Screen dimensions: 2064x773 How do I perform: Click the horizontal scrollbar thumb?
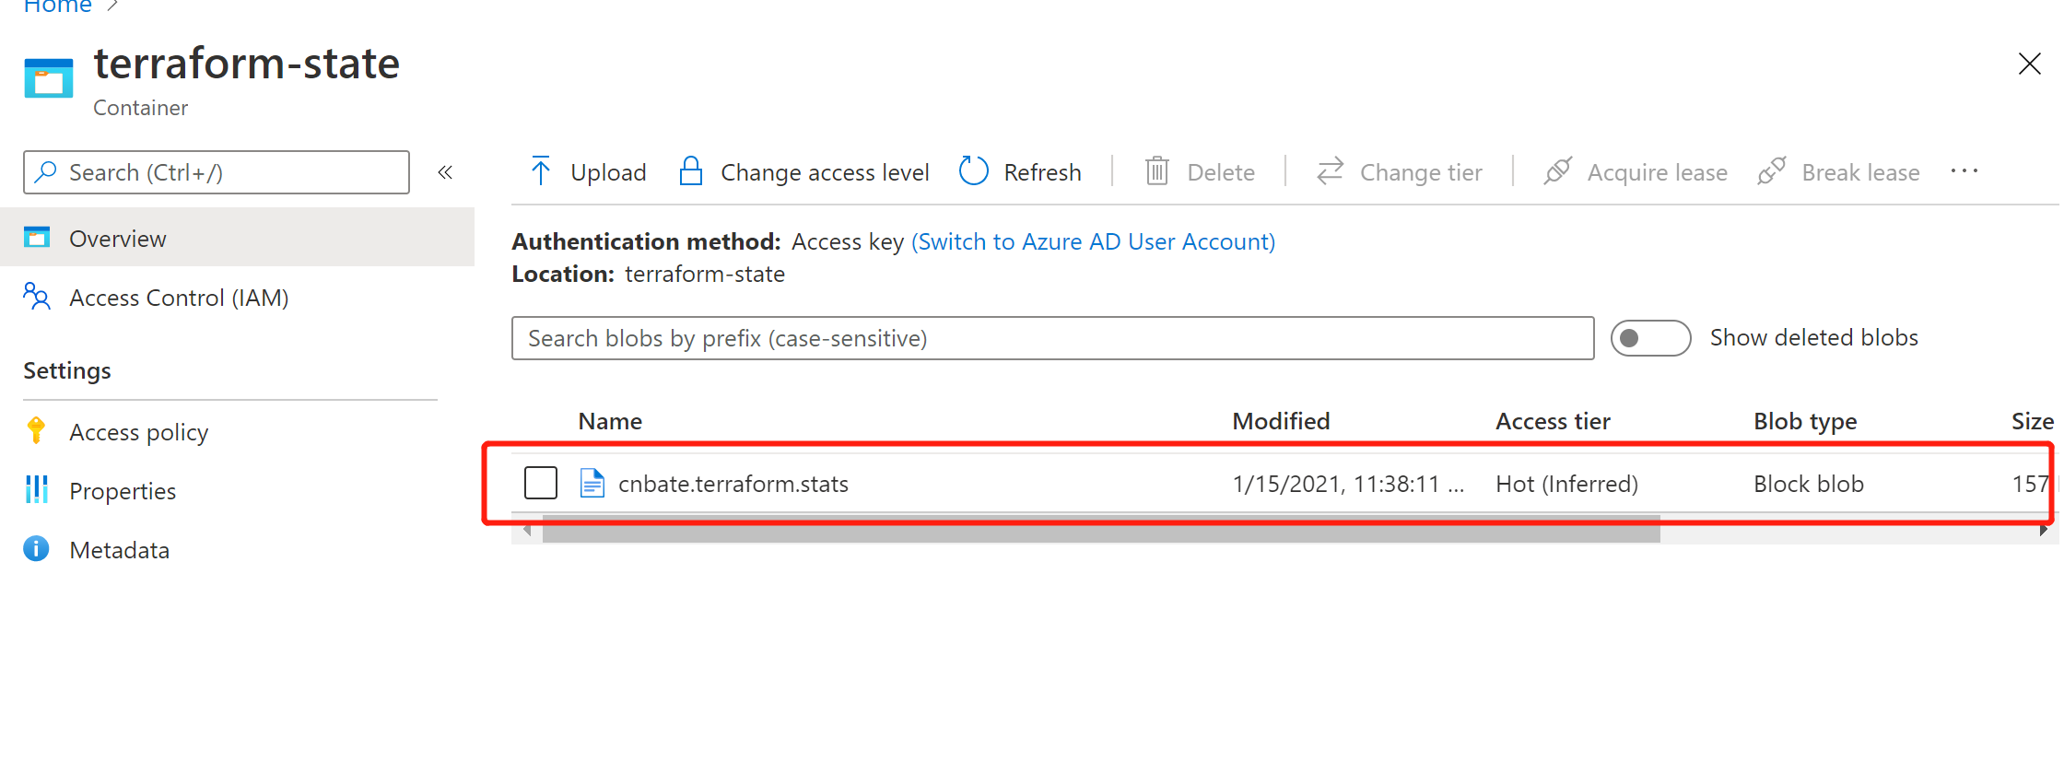point(1101,530)
